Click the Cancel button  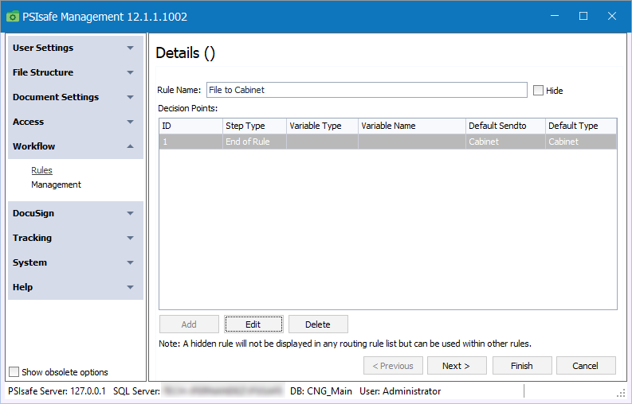[586, 366]
